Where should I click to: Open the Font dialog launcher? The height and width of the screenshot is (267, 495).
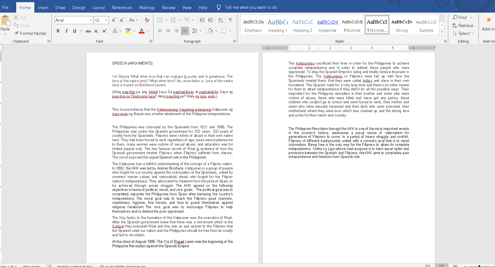(x=151, y=41)
